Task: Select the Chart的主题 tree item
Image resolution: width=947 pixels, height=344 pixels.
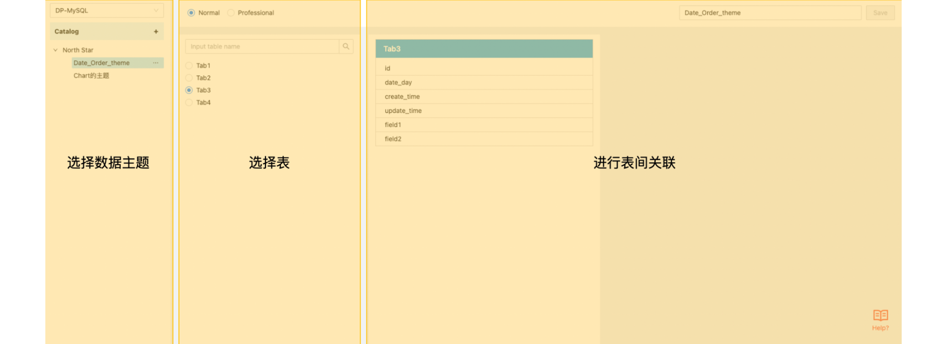Action: click(x=92, y=76)
